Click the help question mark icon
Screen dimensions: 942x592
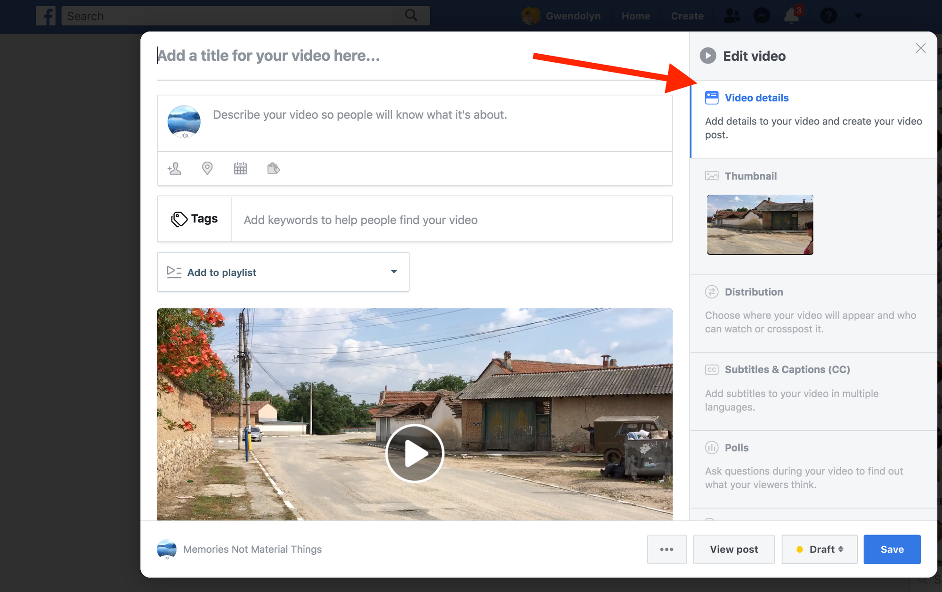pos(828,16)
